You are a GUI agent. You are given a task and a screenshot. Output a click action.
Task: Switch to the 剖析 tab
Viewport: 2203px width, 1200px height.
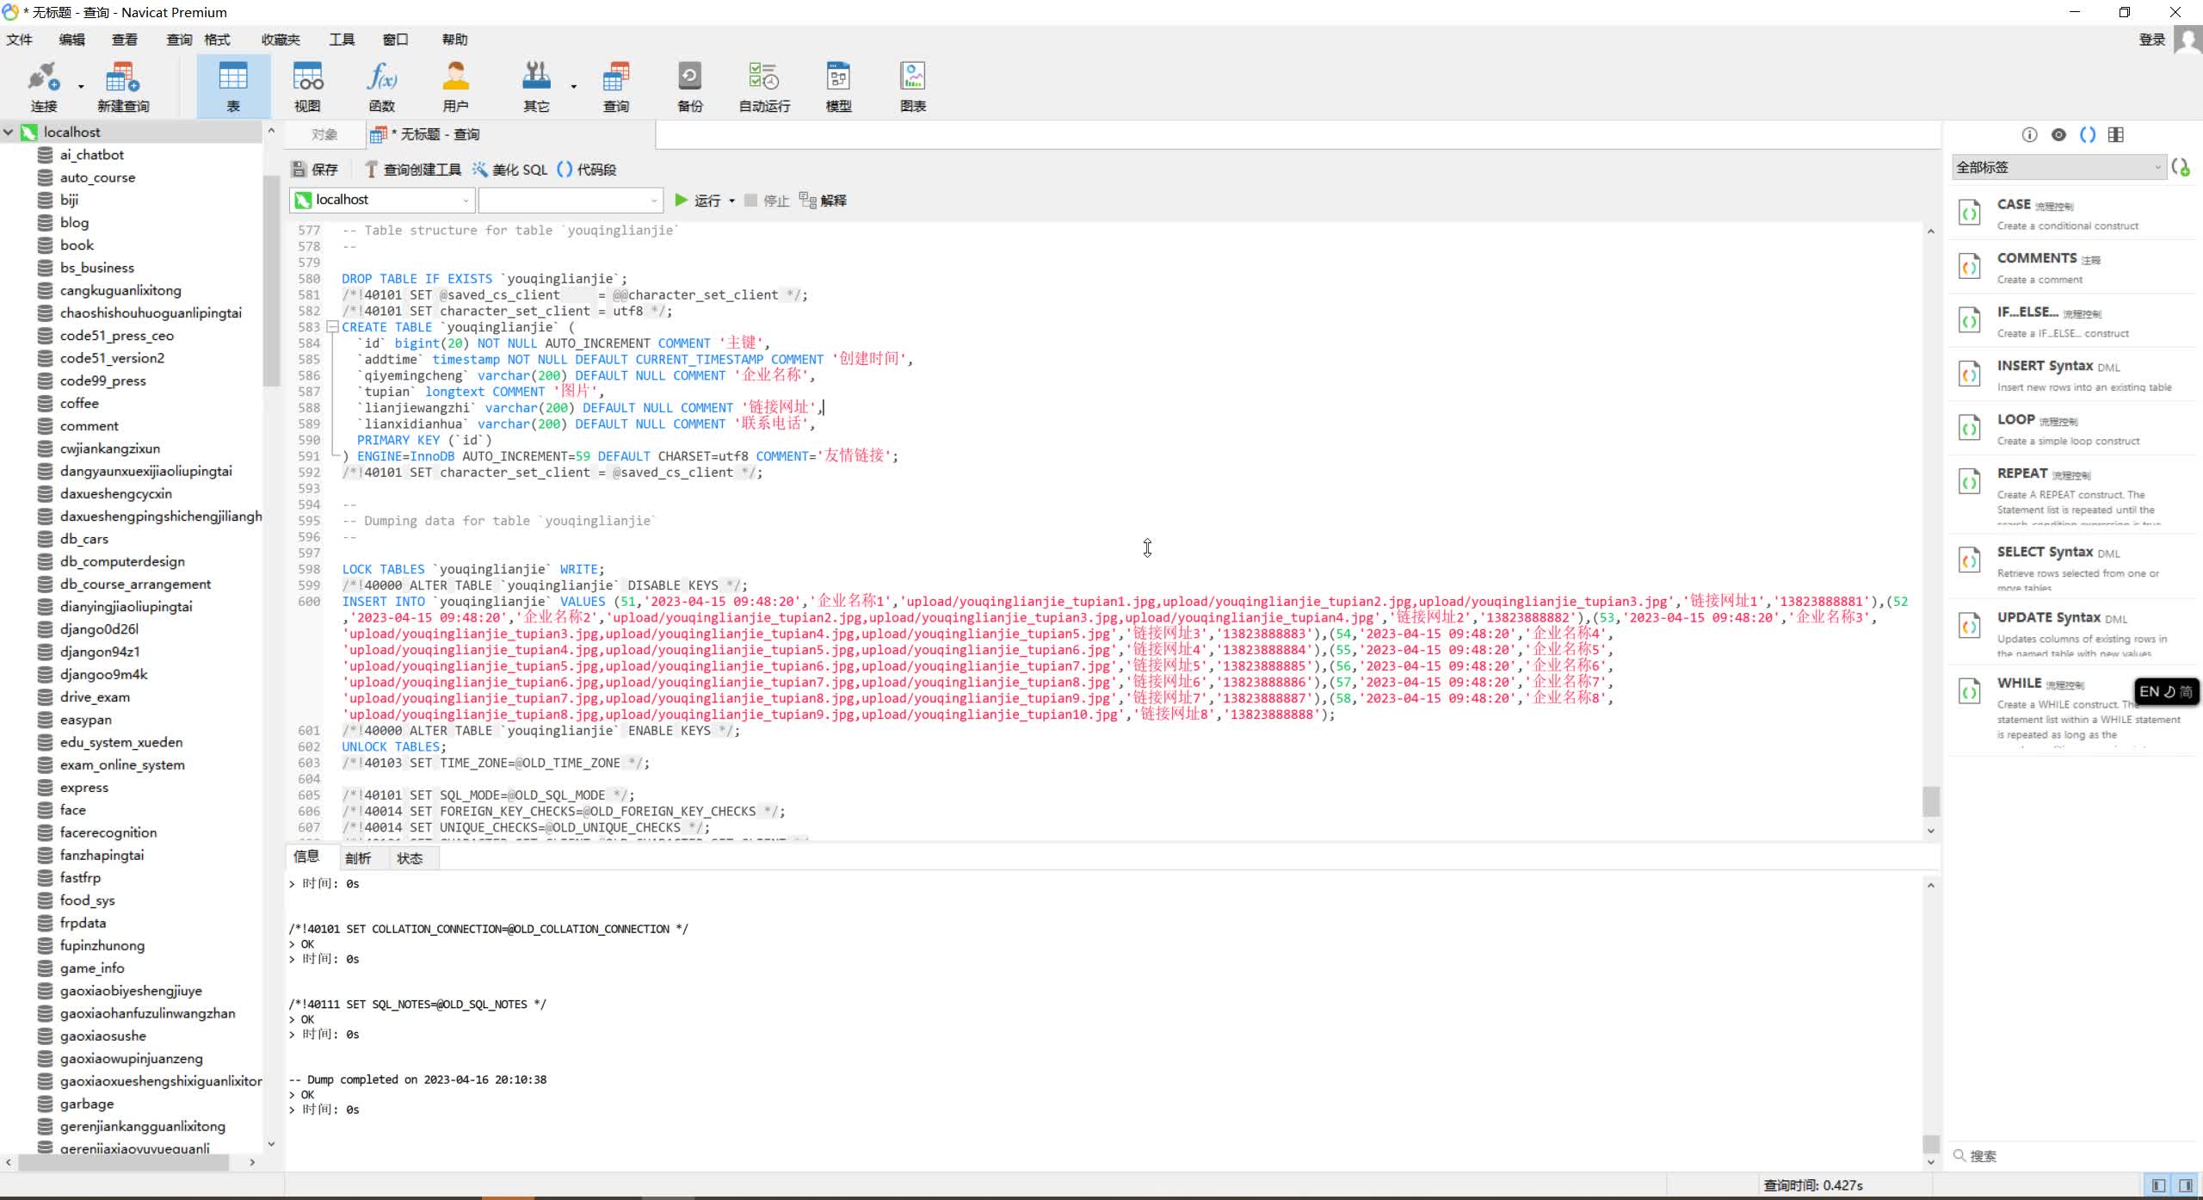click(x=359, y=857)
